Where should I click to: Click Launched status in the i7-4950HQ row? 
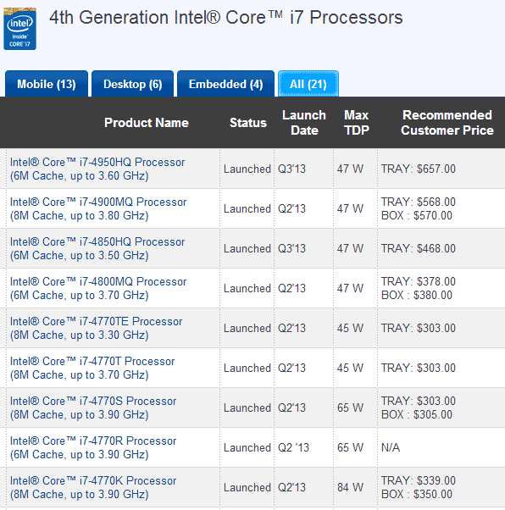tap(247, 169)
